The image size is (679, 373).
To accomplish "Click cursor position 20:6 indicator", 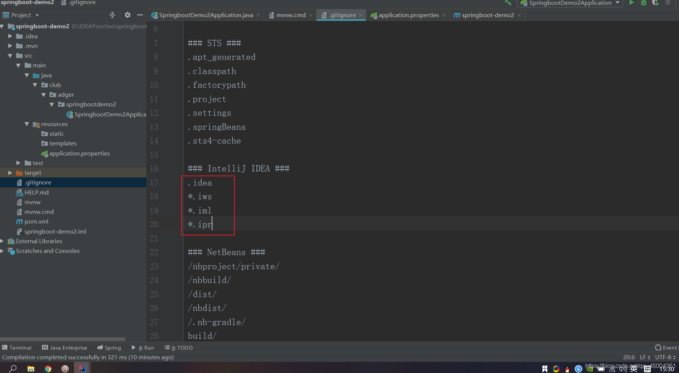I will [x=629, y=357].
